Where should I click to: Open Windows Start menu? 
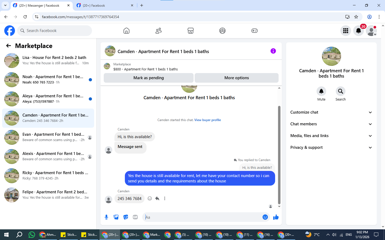(x=6, y=235)
